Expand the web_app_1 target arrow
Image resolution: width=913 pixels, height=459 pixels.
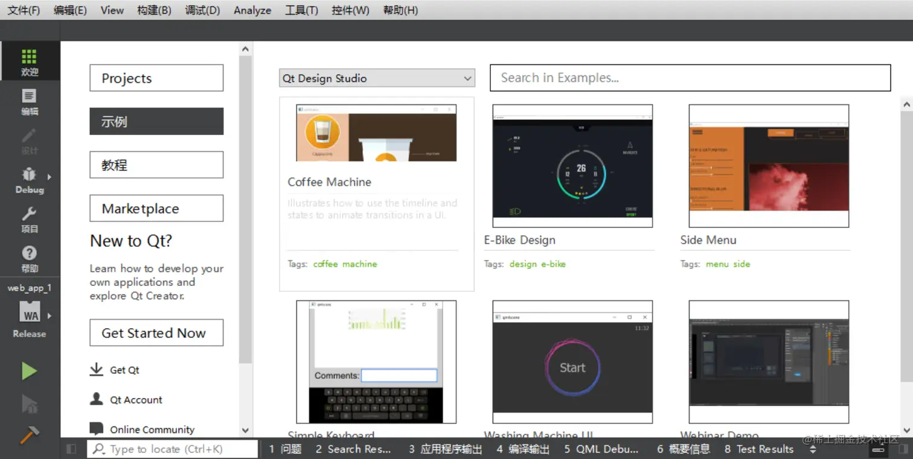pyautogui.click(x=50, y=315)
